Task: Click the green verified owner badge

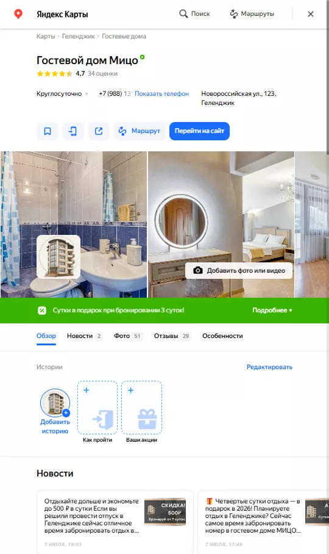Action: 142,57
